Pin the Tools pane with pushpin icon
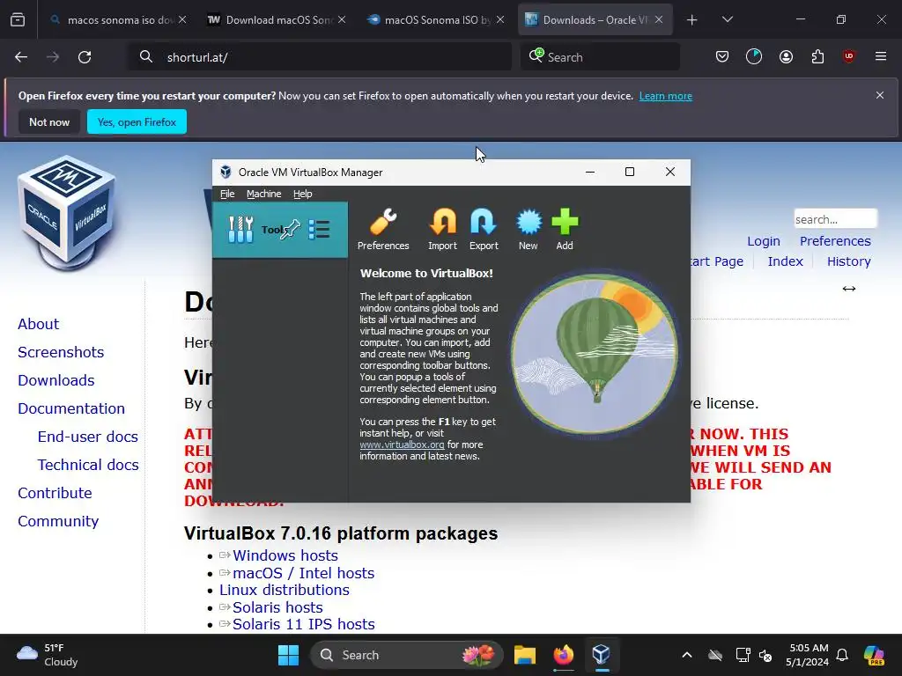This screenshot has height=676, width=902. pos(290,230)
